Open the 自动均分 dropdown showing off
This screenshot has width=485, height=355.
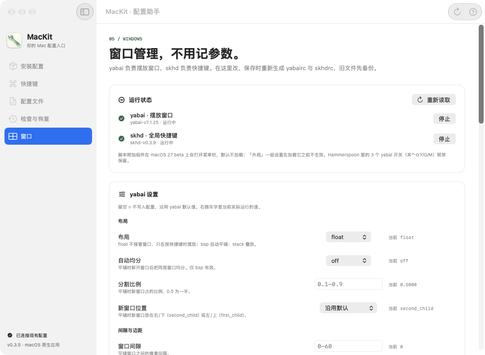click(x=348, y=261)
